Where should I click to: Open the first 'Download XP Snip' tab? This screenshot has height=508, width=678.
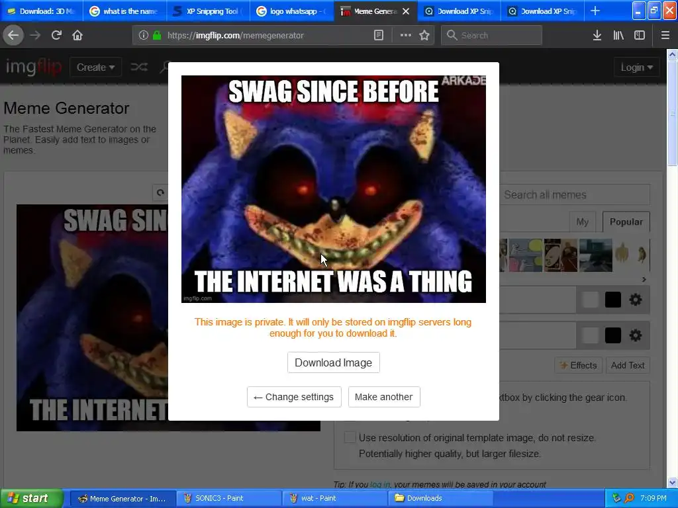[x=460, y=11]
